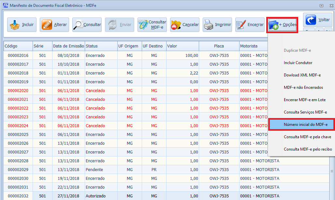Image resolution: width=335 pixels, height=200 pixels.
Task: Select Consulta MDF-e pela chave
Action: [307, 137]
